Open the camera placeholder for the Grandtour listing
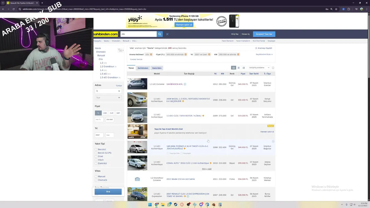Image resolution: width=370 pixels, height=208 pixels. [x=137, y=179]
